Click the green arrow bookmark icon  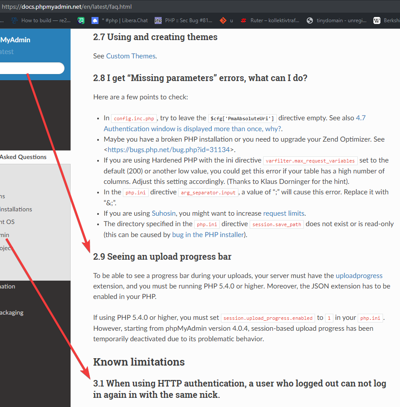pos(81,20)
